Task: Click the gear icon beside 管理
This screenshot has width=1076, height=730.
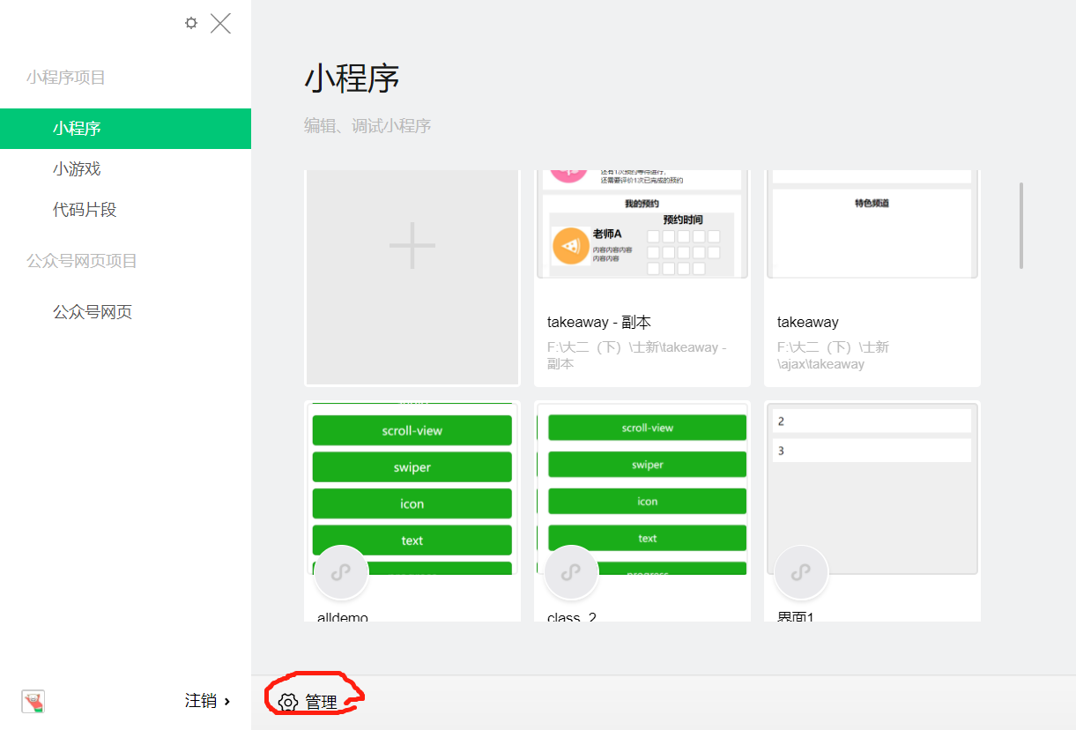Action: point(288,702)
